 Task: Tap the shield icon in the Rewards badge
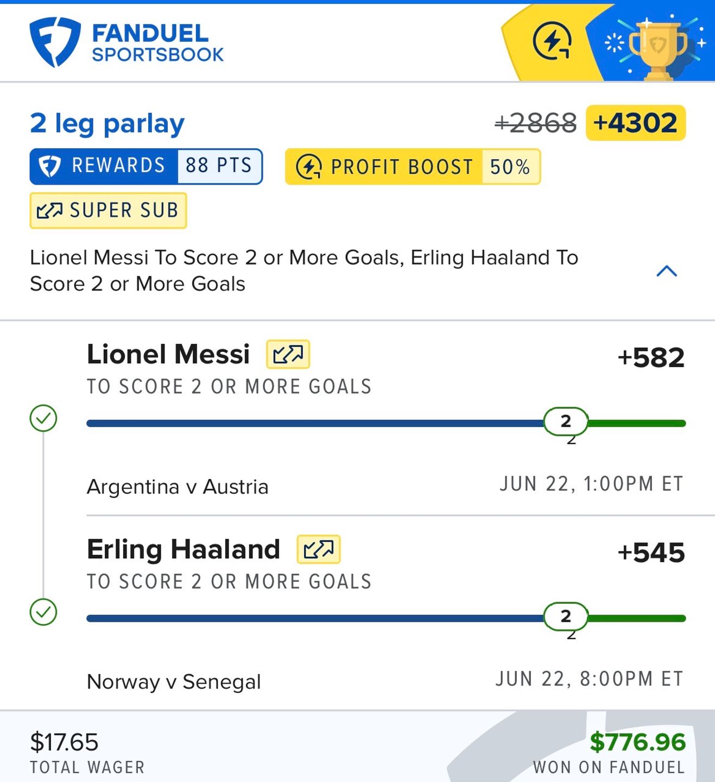pyautogui.click(x=50, y=166)
